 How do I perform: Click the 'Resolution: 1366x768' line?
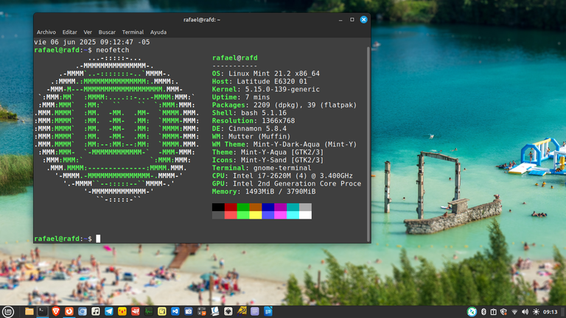(x=254, y=121)
